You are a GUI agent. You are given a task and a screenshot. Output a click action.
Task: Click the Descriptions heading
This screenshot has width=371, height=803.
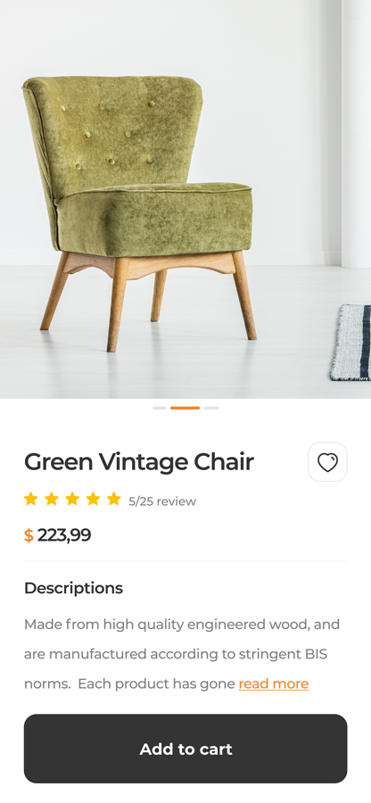pos(73,589)
